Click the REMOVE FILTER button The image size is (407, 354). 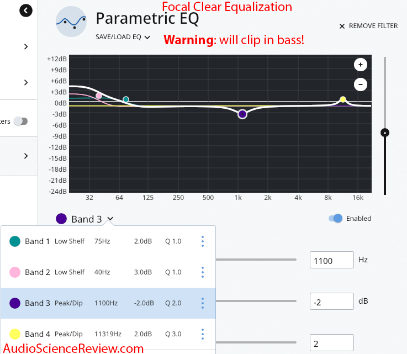click(368, 26)
